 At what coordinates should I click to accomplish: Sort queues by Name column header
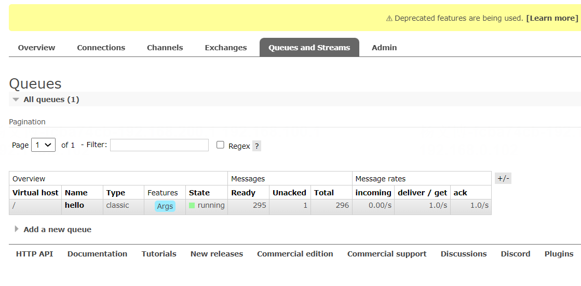click(76, 193)
